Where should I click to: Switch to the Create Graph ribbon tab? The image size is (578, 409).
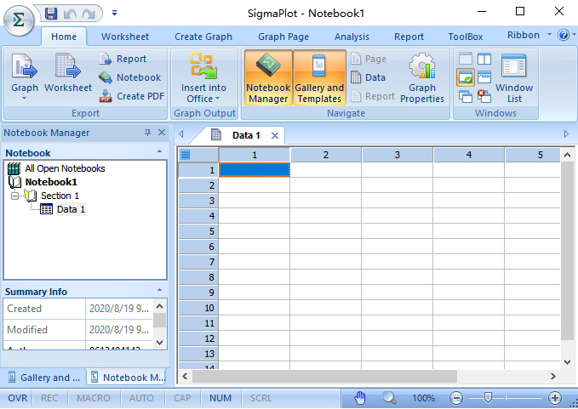coord(203,37)
